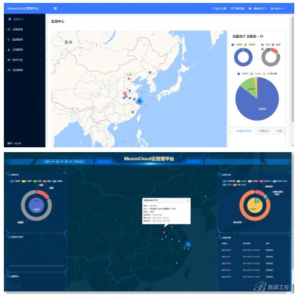Click the scrollbar down arrow of top window
Viewport: 302px width, 298px height.
point(293,146)
